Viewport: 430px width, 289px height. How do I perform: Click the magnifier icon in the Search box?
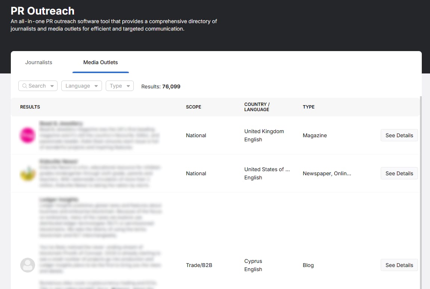tap(25, 86)
